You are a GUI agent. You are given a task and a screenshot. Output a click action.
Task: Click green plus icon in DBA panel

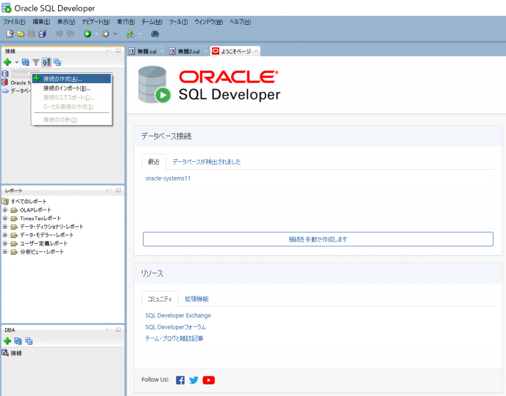7,341
